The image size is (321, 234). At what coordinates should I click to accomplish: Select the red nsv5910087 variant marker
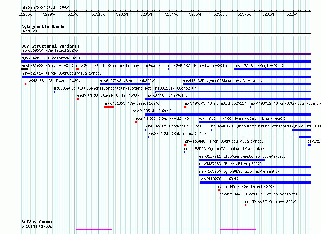click(246, 205)
